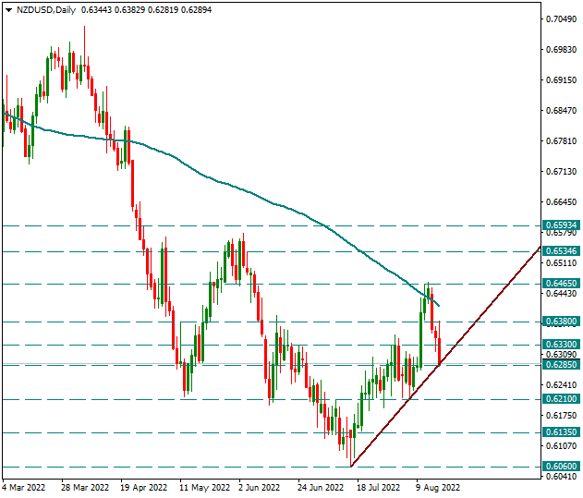Open the chart menu triangle beside NZDUSD
The width and height of the screenshot is (583, 498).
click(x=8, y=10)
